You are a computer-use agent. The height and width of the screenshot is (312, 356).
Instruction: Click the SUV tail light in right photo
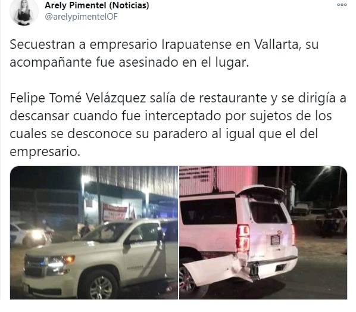[x=243, y=238]
